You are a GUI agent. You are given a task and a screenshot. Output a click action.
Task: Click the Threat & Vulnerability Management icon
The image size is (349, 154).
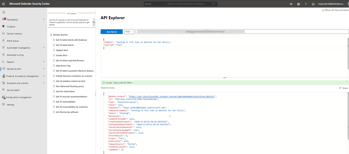click(x=4, y=76)
